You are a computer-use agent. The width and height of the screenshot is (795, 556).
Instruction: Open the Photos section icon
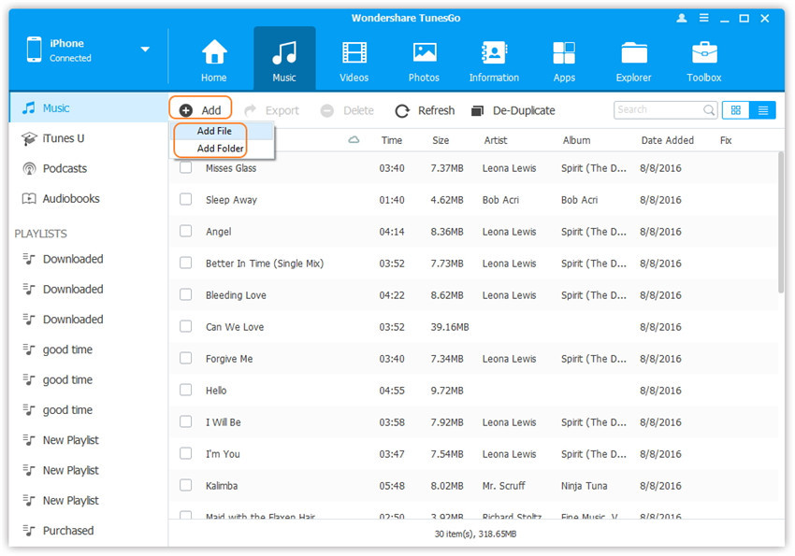425,53
